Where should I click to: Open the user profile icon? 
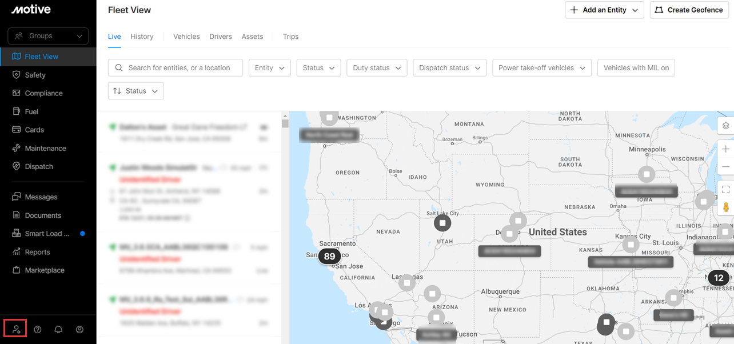(x=79, y=330)
